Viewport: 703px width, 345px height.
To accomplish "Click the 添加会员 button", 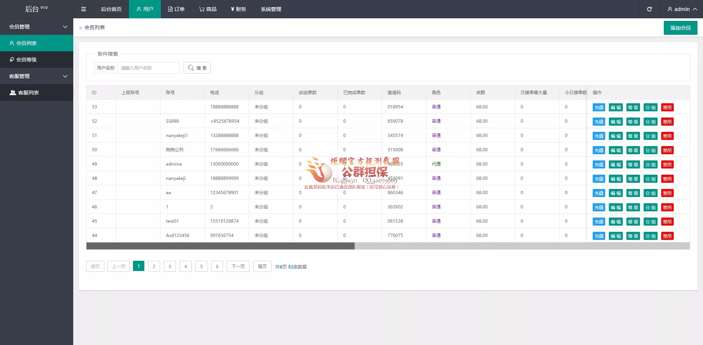I will click(x=680, y=28).
